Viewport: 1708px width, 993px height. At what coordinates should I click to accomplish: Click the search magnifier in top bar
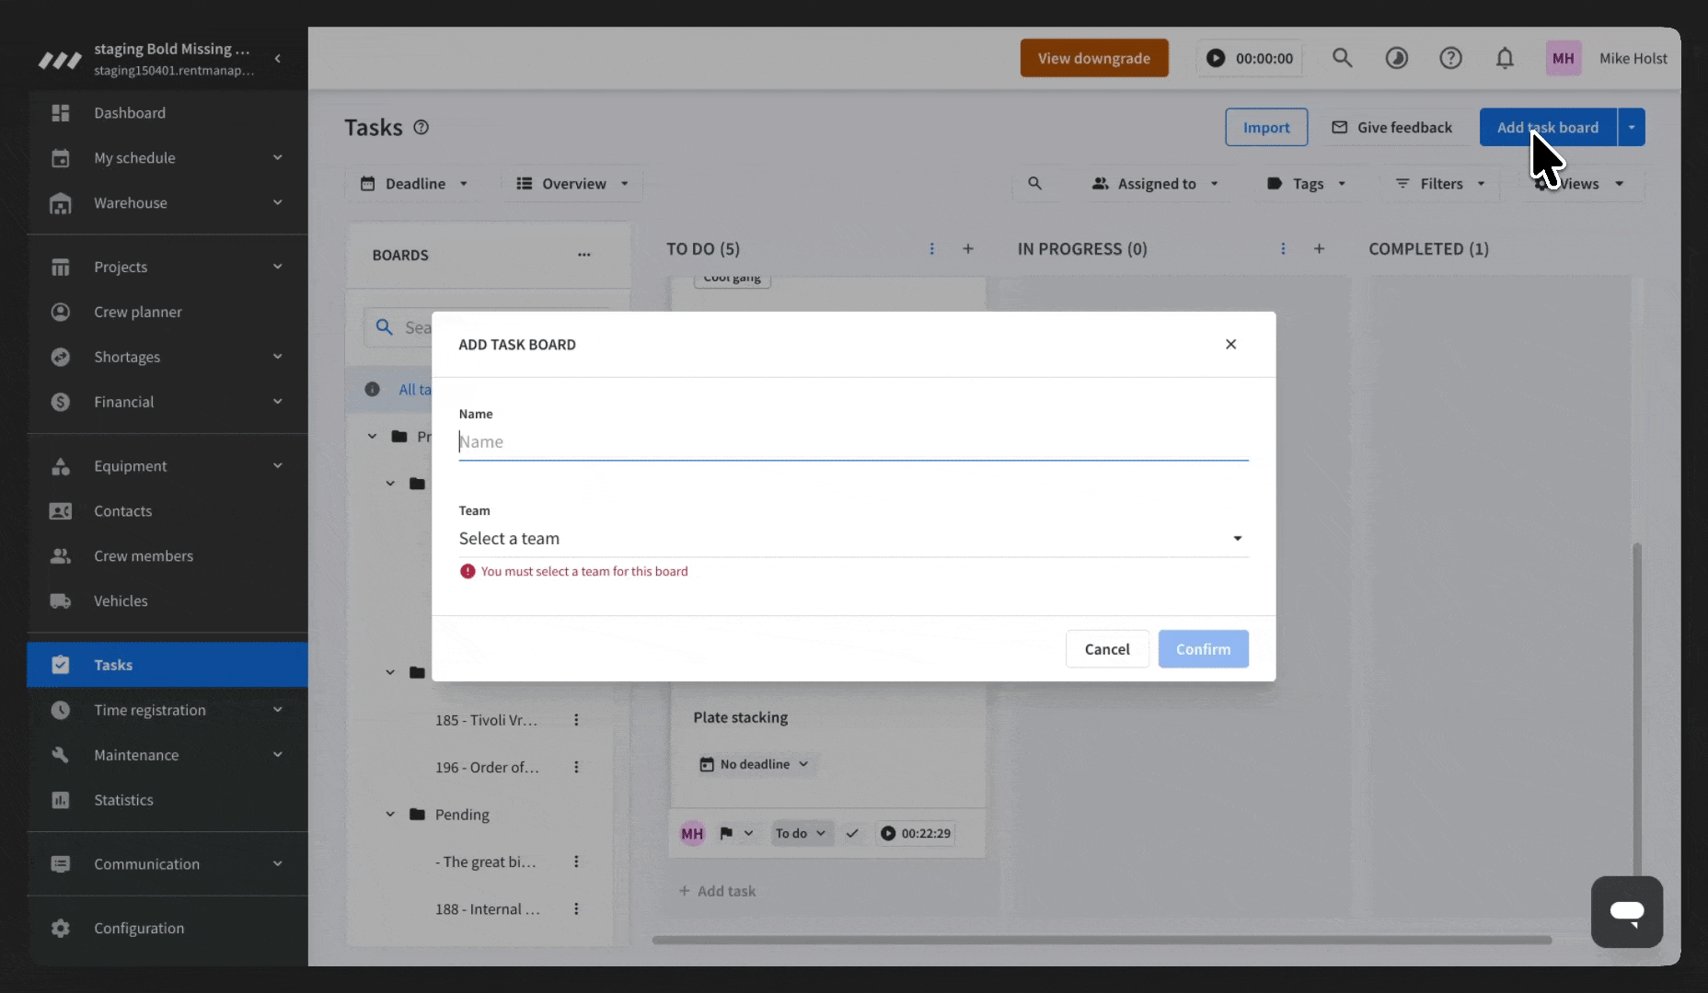1343,58
